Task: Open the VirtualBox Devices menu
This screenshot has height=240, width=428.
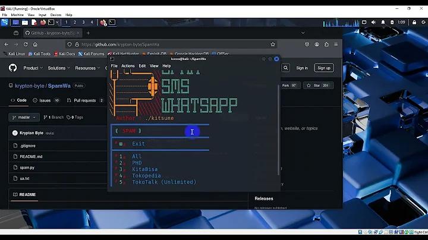Action: coord(56,15)
